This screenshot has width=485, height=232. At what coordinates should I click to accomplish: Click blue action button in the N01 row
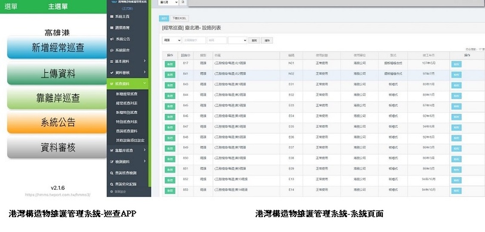[456, 64]
